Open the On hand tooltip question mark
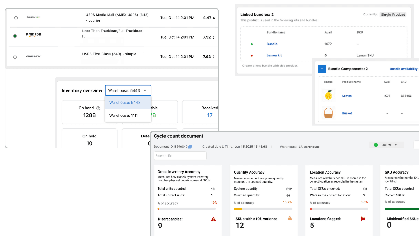Screen dimensions: 419x236 pos(98,108)
